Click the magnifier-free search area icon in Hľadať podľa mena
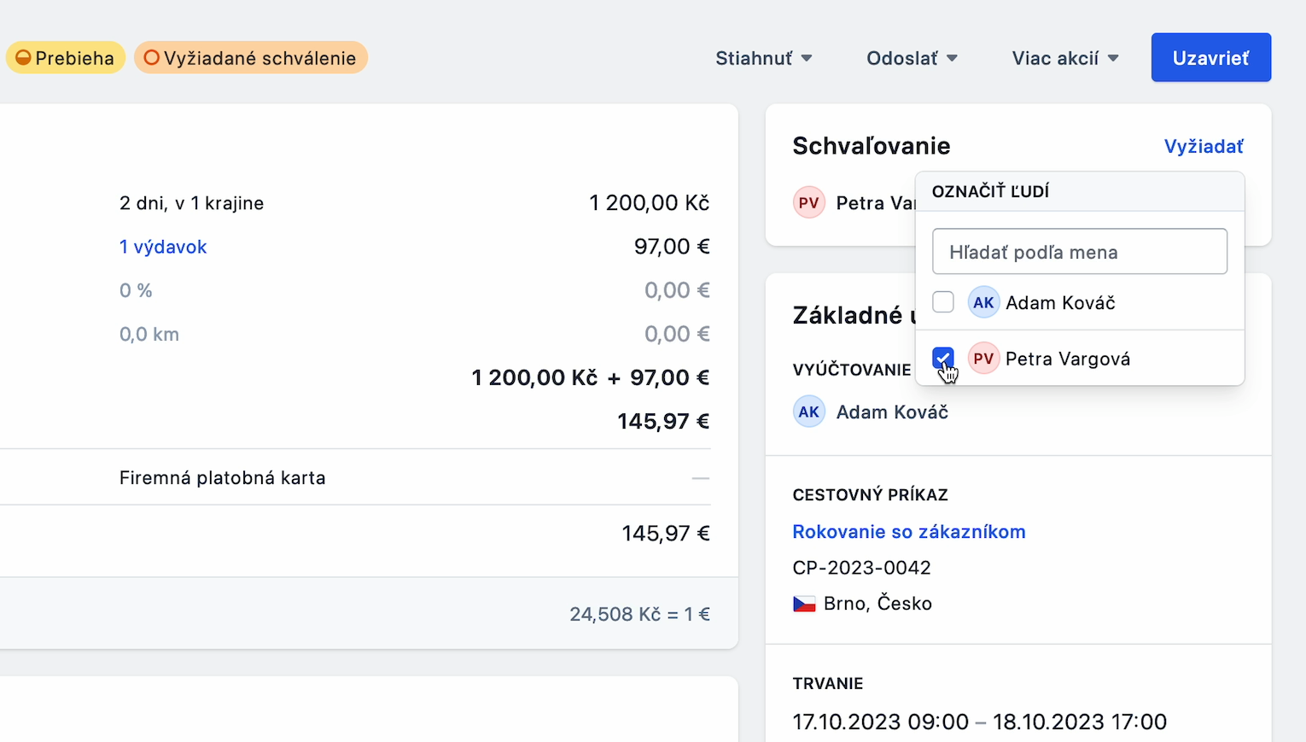Viewport: 1306px width, 742px height. (1079, 251)
